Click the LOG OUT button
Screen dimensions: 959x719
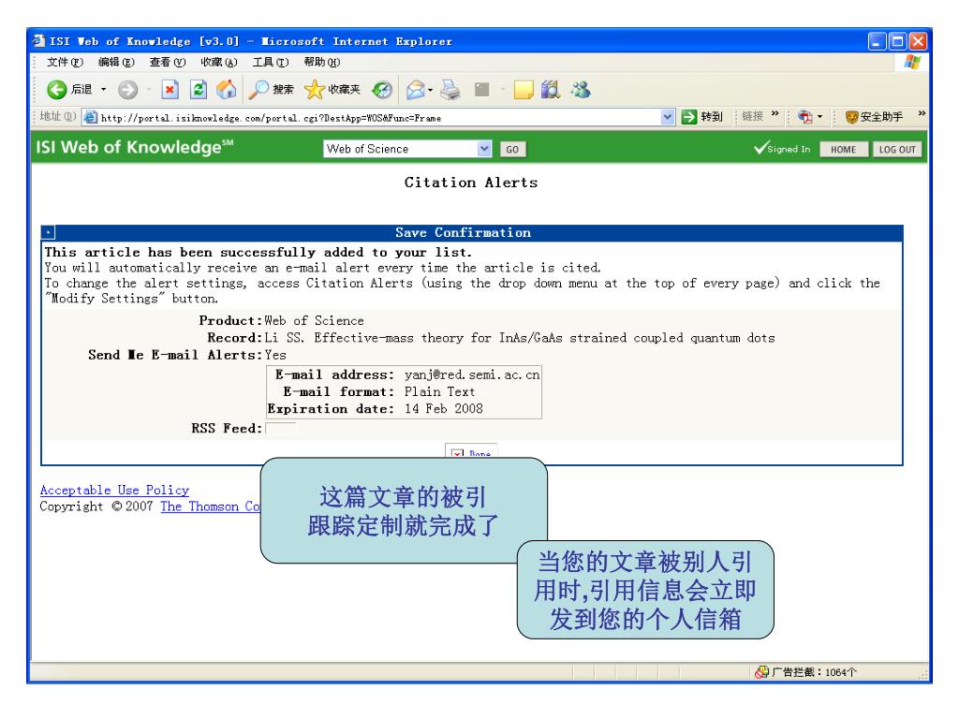click(x=897, y=149)
